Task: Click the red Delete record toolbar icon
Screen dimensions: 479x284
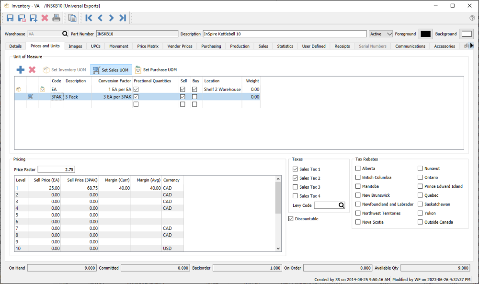Action: 45,18
